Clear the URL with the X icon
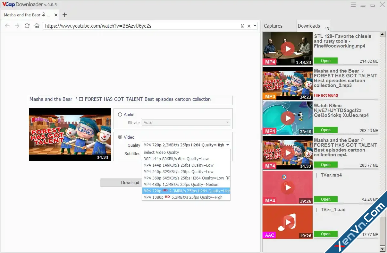Screen dimensions: 387x253 tap(249, 26)
